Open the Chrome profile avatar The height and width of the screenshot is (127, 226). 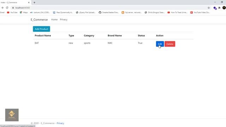click(x=224, y=8)
